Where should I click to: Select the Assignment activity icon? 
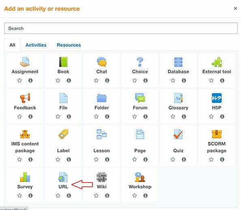(x=25, y=62)
